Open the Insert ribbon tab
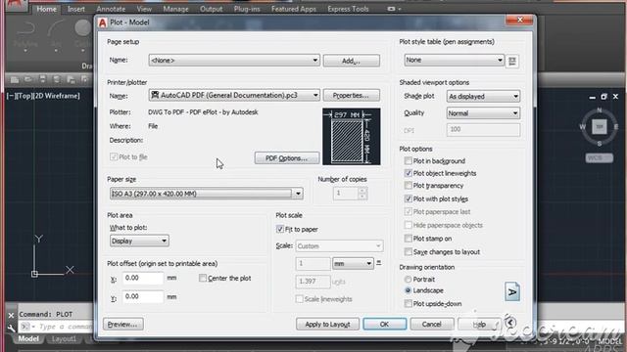Image resolution: width=627 pixels, height=352 pixels. point(76,9)
